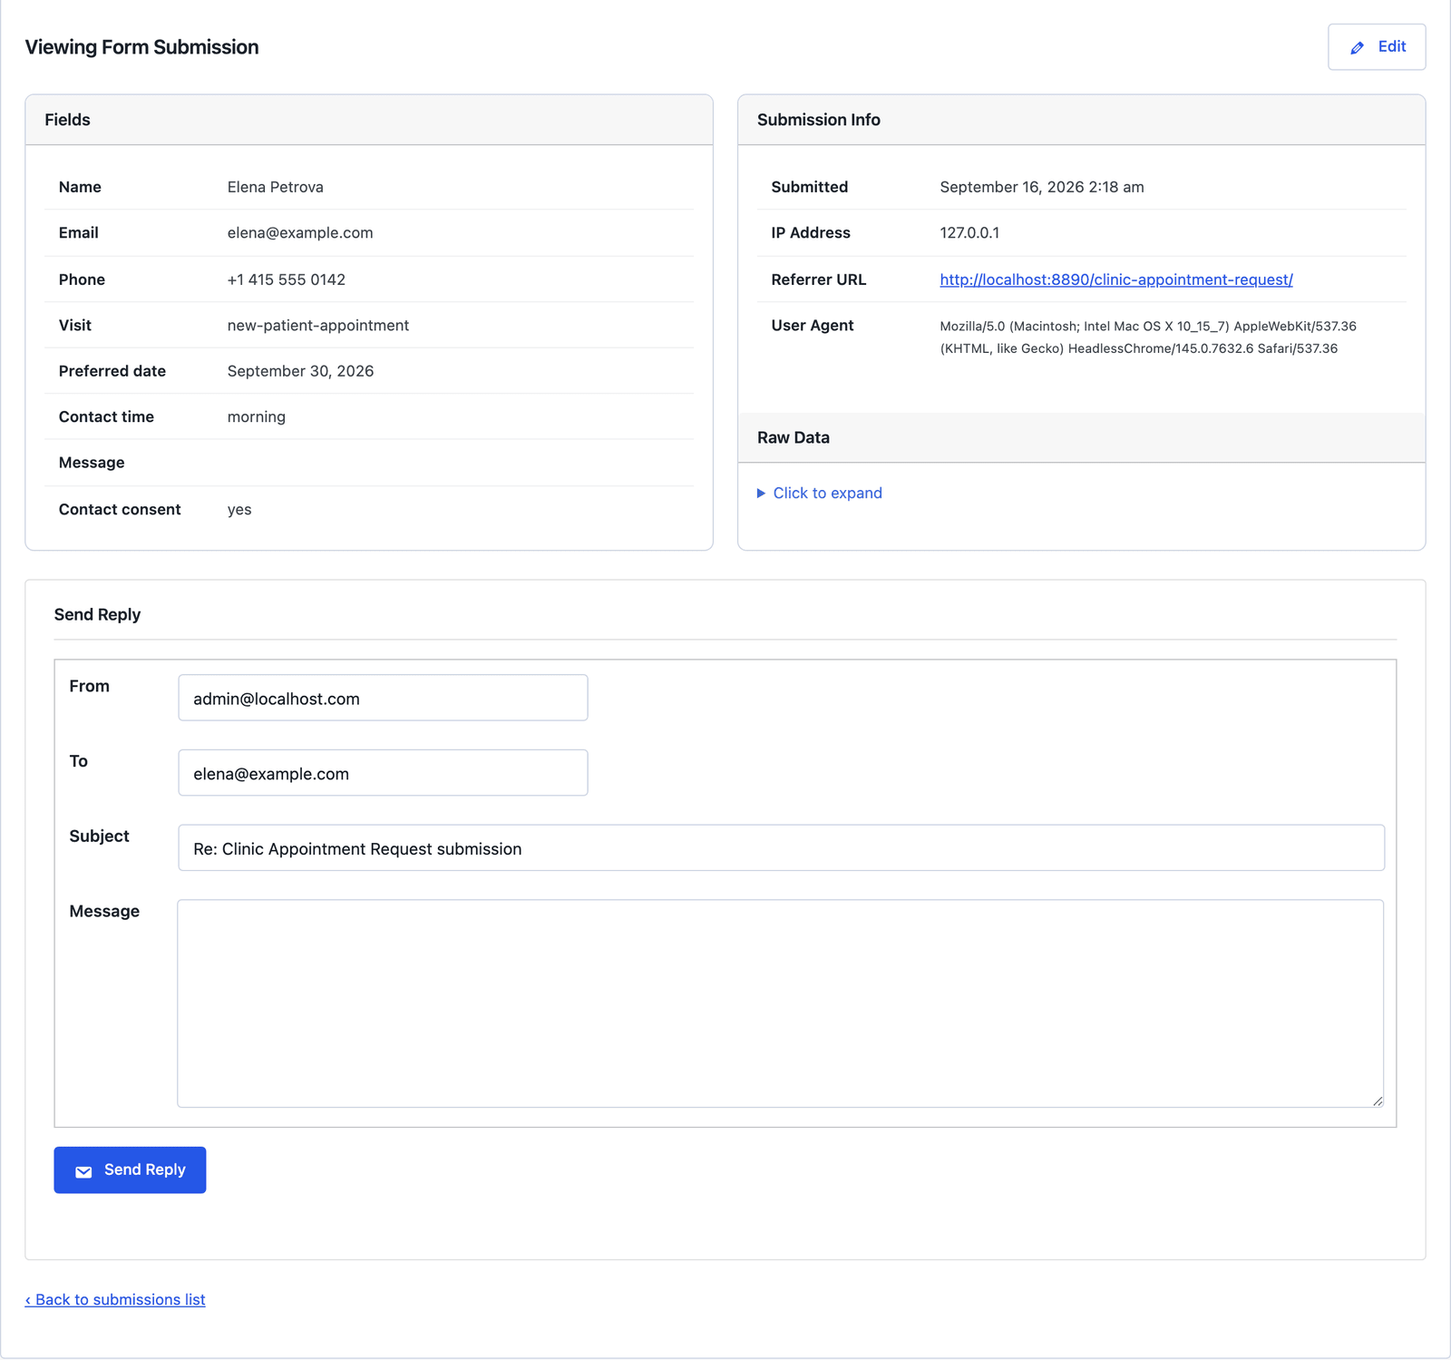Click the Viewing Form Submission page title

[141, 47]
